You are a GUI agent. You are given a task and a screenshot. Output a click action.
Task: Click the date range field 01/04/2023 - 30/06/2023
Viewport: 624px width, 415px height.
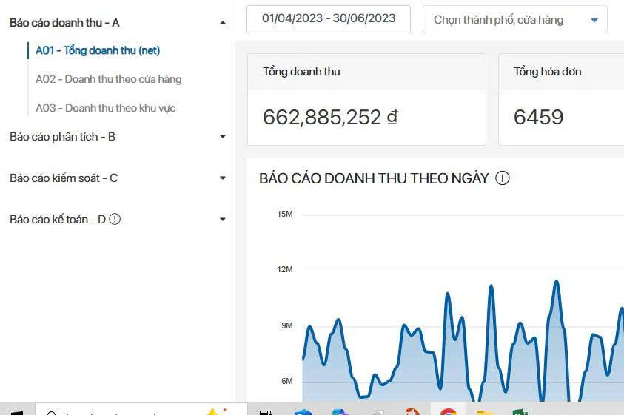328,19
